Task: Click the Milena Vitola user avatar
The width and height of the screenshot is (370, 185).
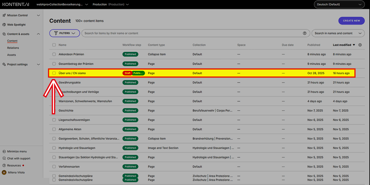Action: (x=4, y=173)
